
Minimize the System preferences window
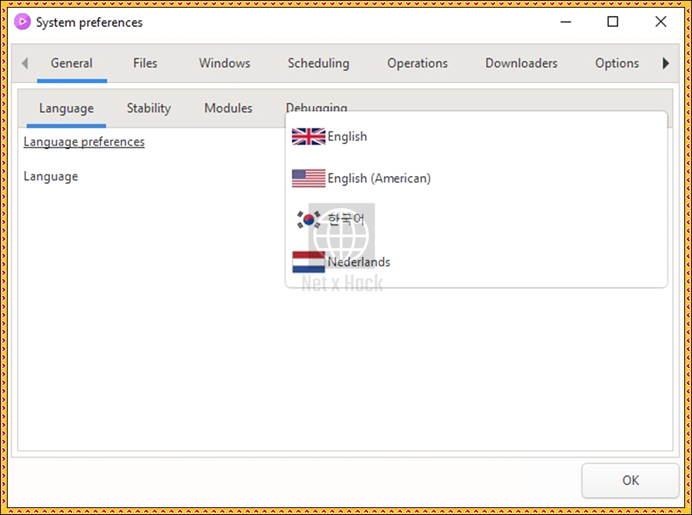pos(565,22)
